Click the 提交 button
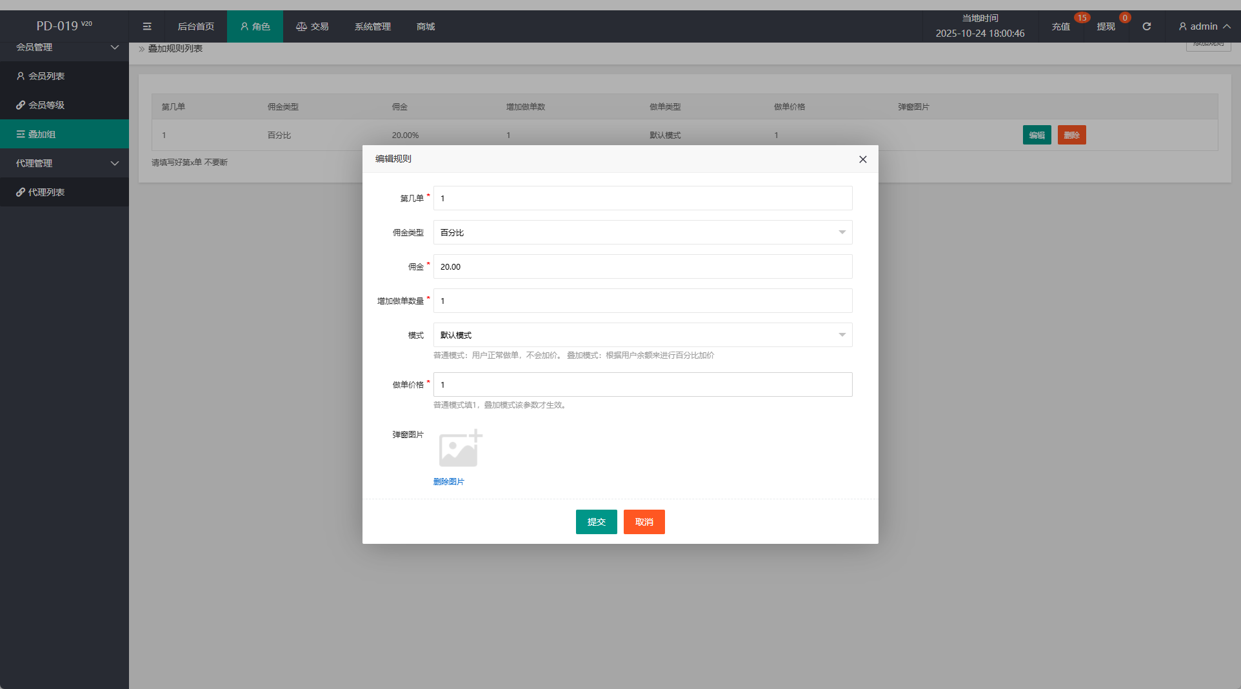1241x689 pixels. [x=596, y=522]
